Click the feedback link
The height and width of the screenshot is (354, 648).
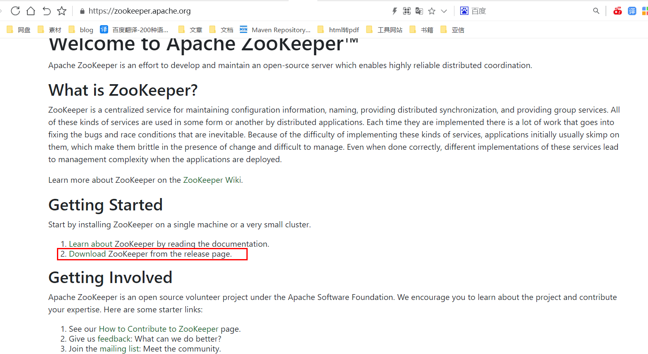pos(114,339)
